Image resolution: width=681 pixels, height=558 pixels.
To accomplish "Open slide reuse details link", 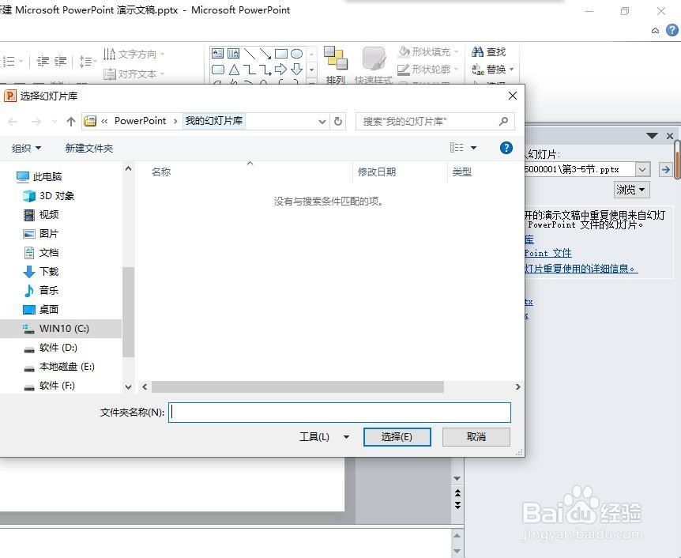I will (x=581, y=269).
